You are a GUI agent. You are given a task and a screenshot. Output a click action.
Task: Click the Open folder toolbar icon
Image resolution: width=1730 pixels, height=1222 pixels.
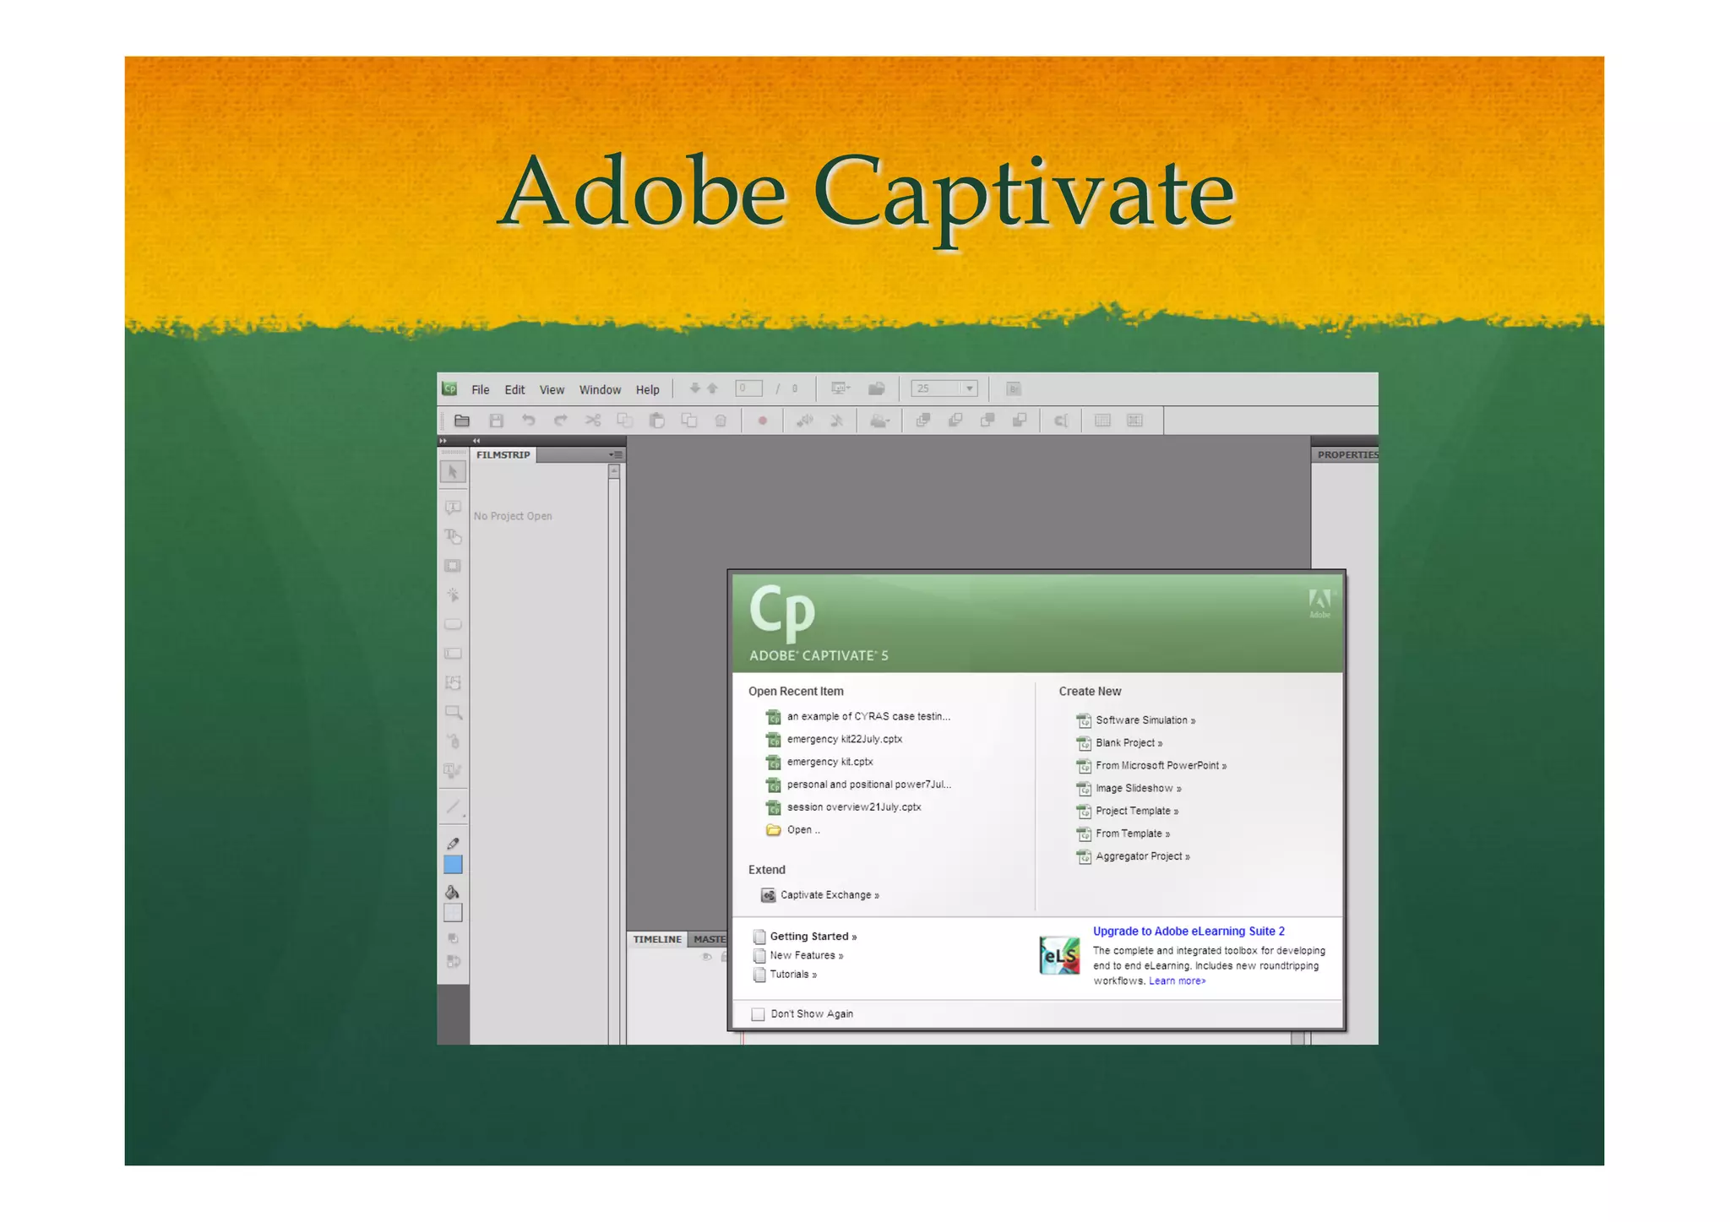coord(462,421)
